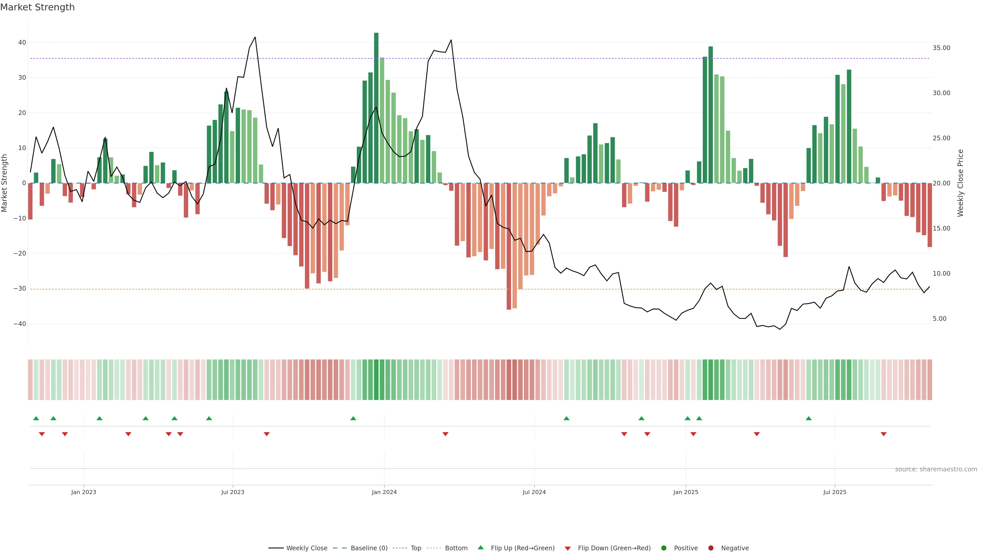Click Flip Up green triangle legend icon
The image size is (990, 557).
[x=480, y=547]
